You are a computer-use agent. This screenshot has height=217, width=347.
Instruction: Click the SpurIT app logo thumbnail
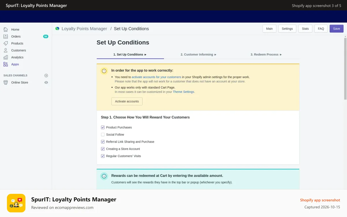(16, 203)
